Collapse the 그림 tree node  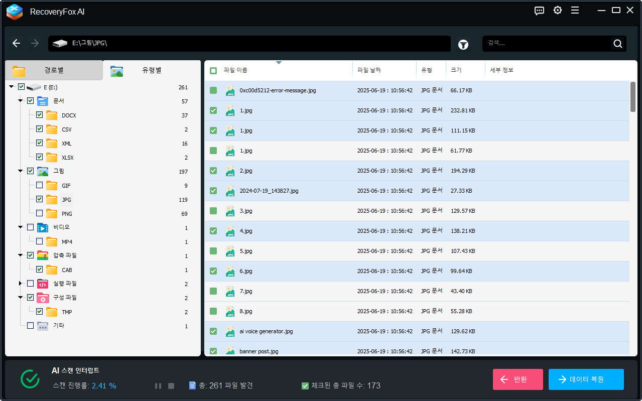pyautogui.click(x=21, y=171)
